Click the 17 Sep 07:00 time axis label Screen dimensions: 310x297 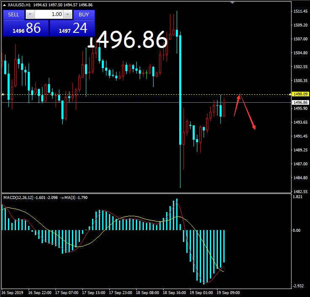pos(67,293)
